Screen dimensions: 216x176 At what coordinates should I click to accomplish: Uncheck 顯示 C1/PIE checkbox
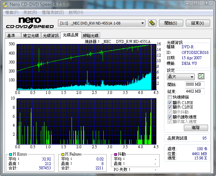coord(170,103)
